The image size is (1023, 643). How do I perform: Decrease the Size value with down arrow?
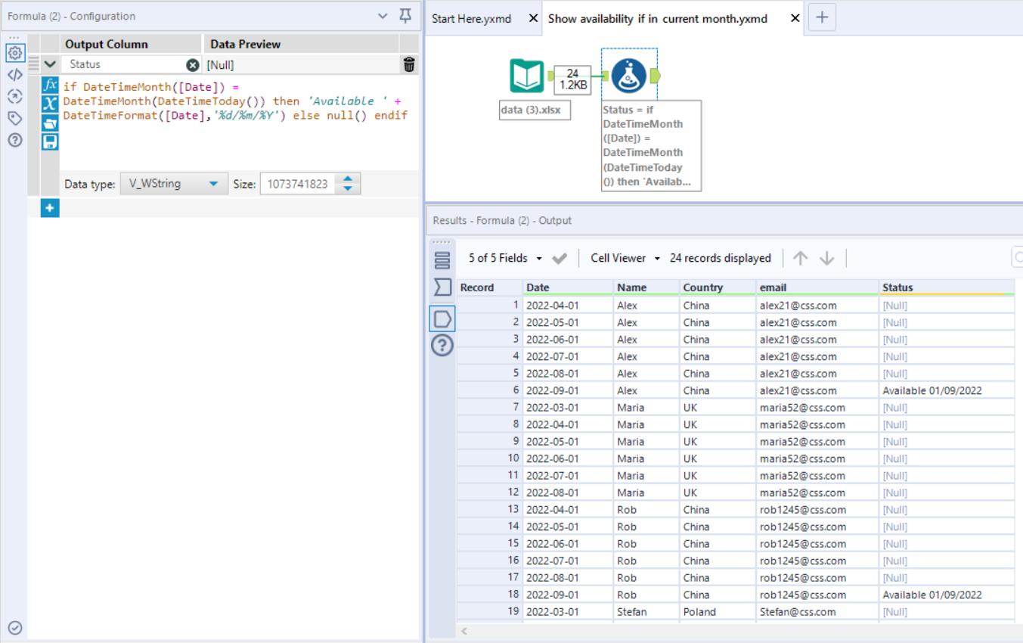coord(348,188)
